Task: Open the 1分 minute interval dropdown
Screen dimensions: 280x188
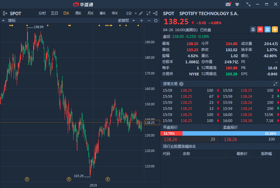Action: pyautogui.click(x=131, y=13)
